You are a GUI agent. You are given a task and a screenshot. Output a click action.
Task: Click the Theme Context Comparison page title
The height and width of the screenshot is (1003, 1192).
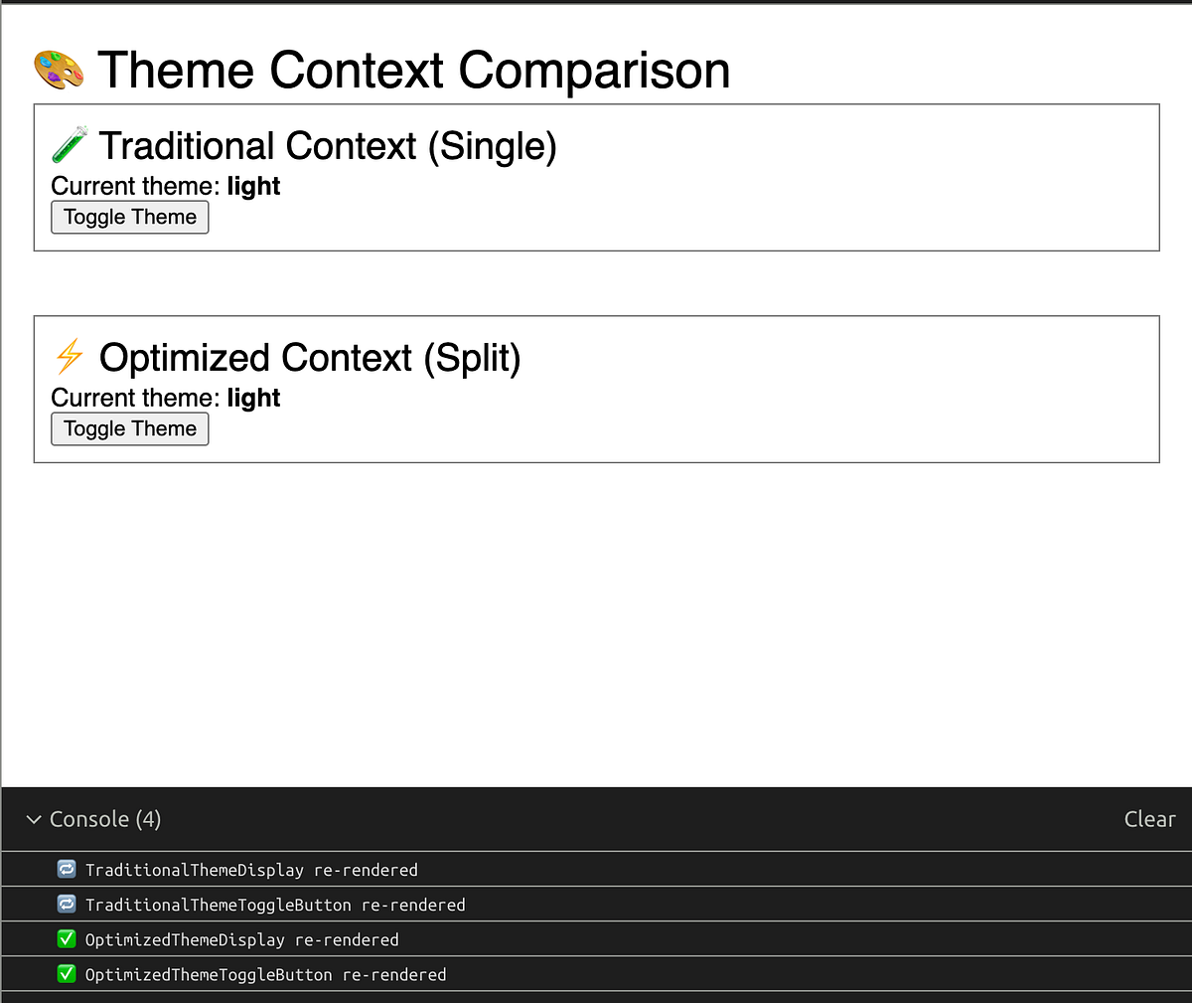click(417, 70)
